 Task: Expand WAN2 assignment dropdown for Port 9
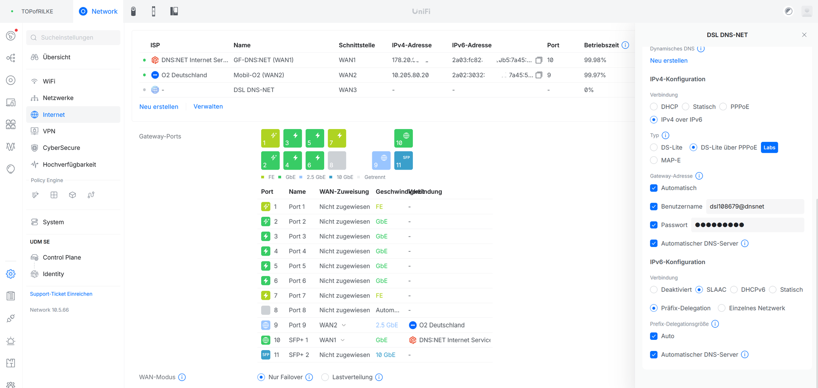tap(333, 325)
